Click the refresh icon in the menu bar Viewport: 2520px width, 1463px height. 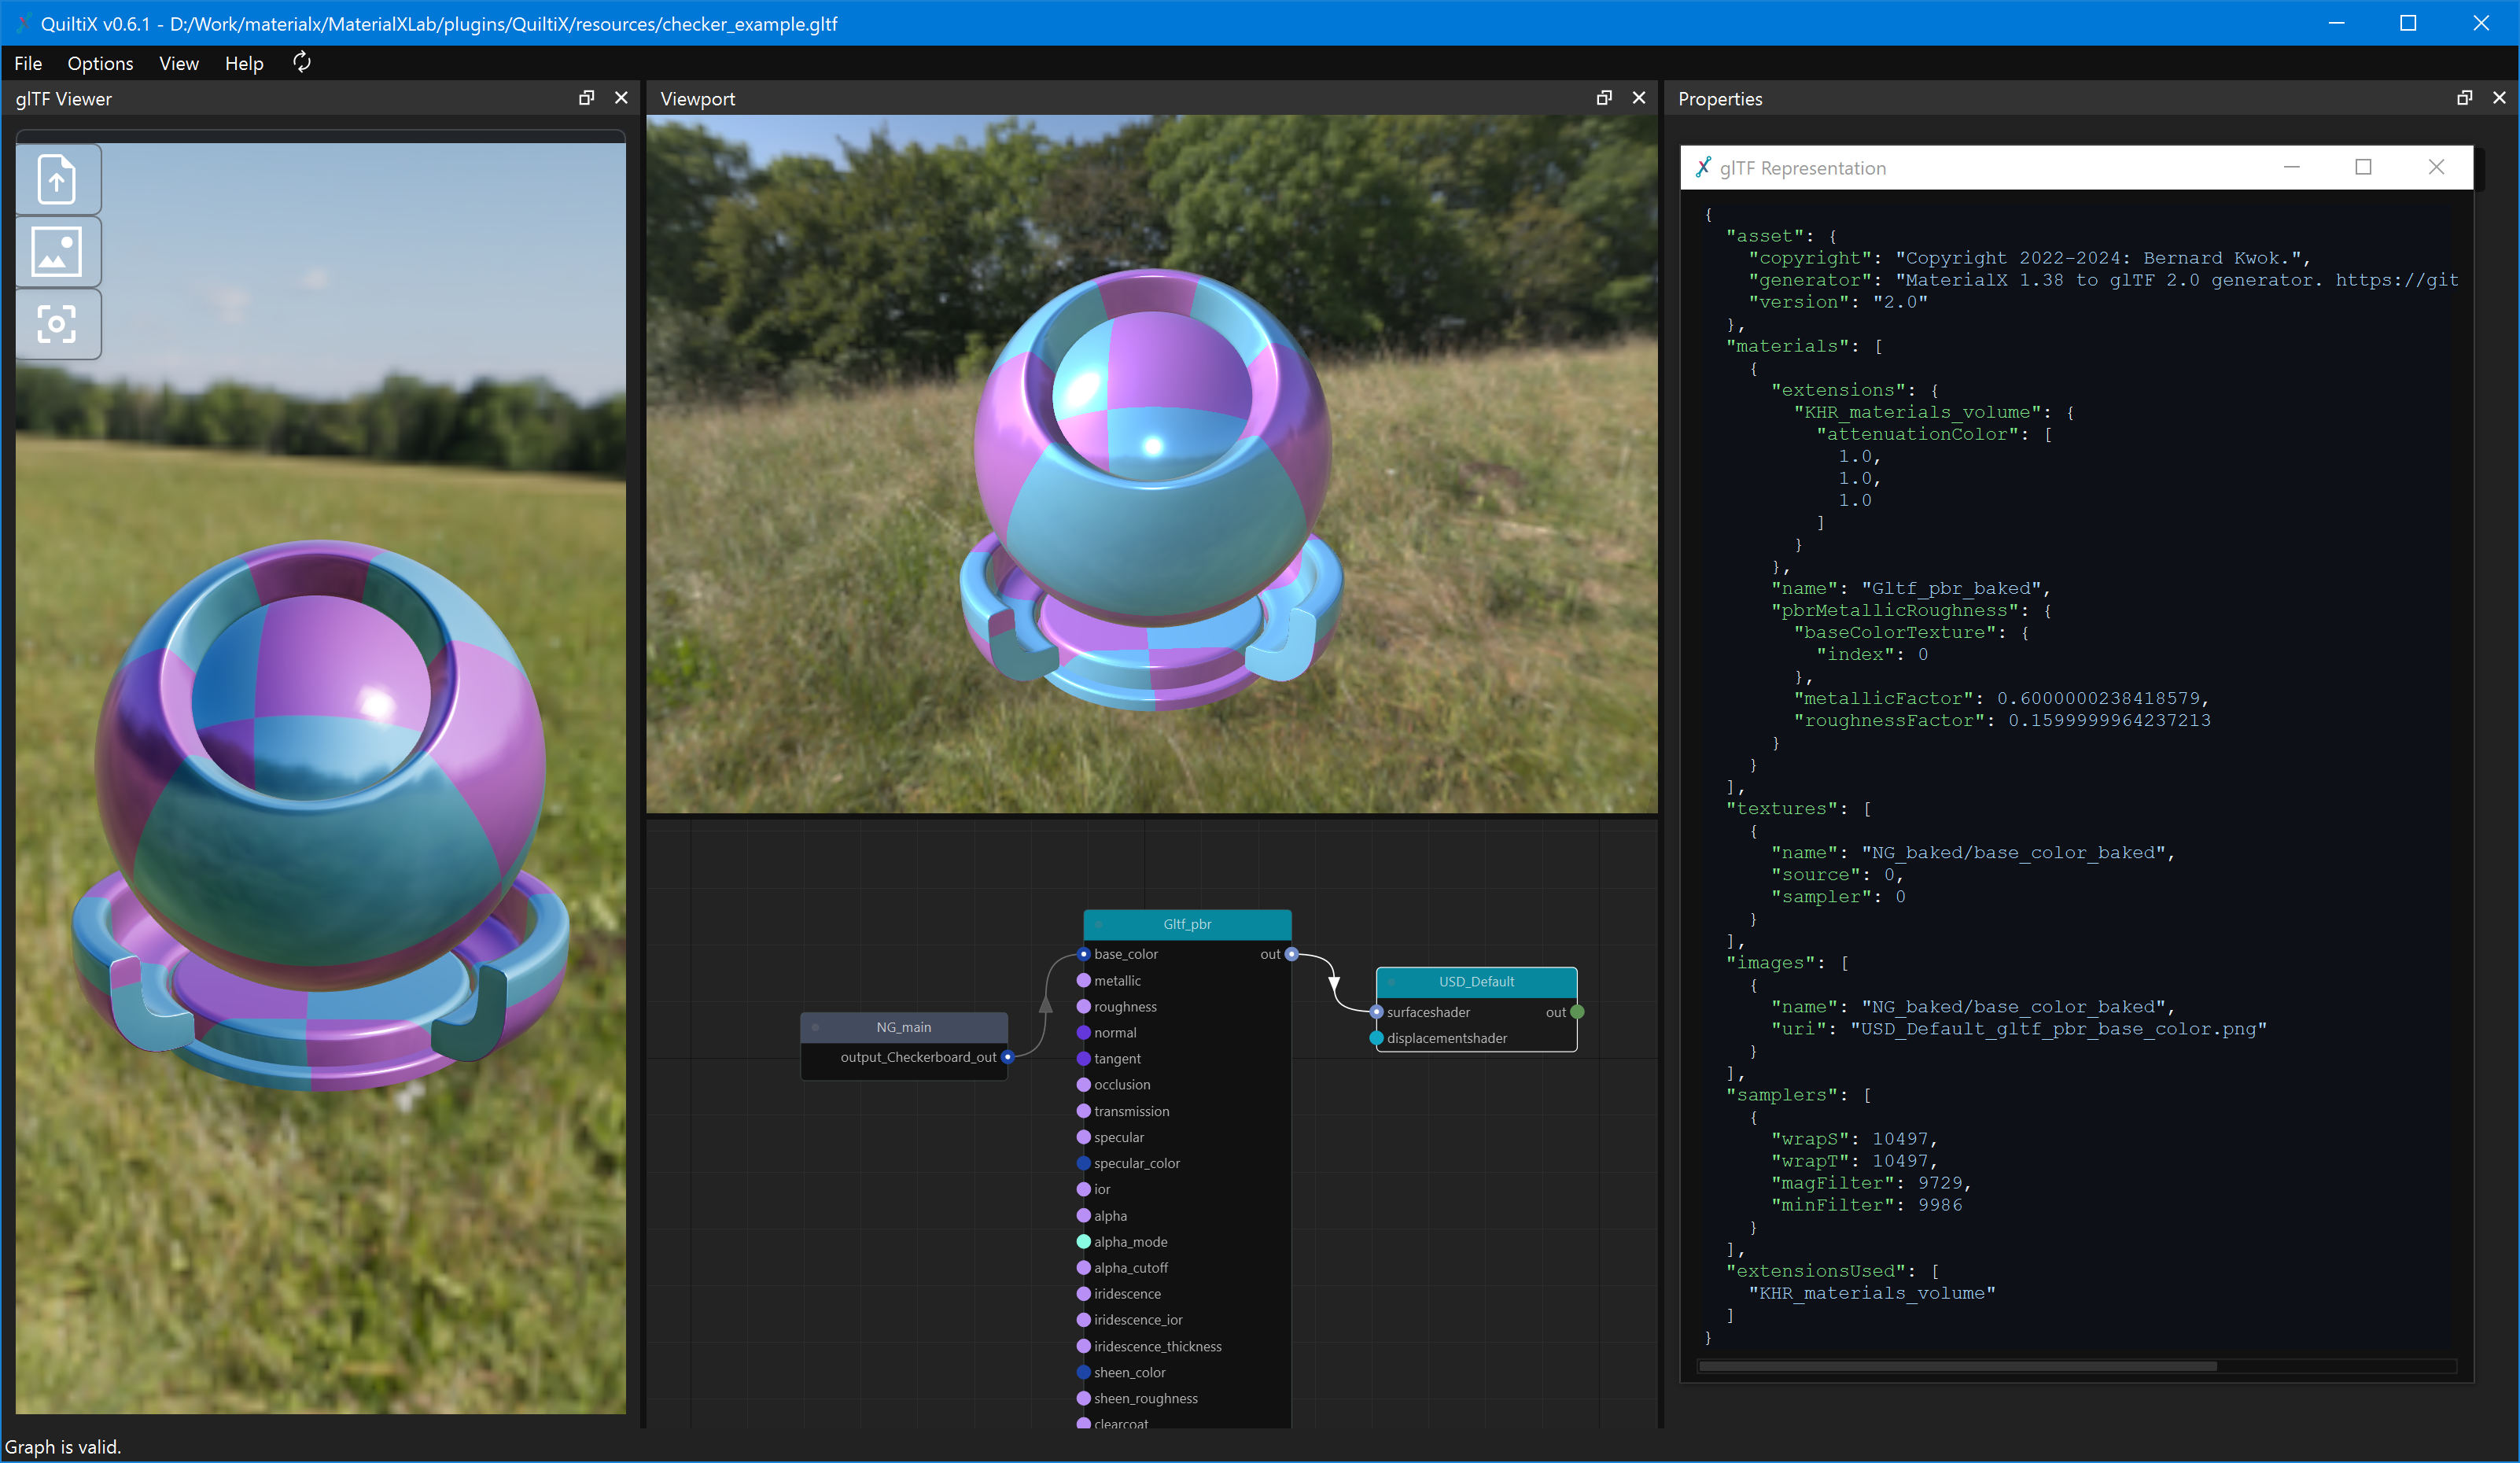(x=302, y=63)
